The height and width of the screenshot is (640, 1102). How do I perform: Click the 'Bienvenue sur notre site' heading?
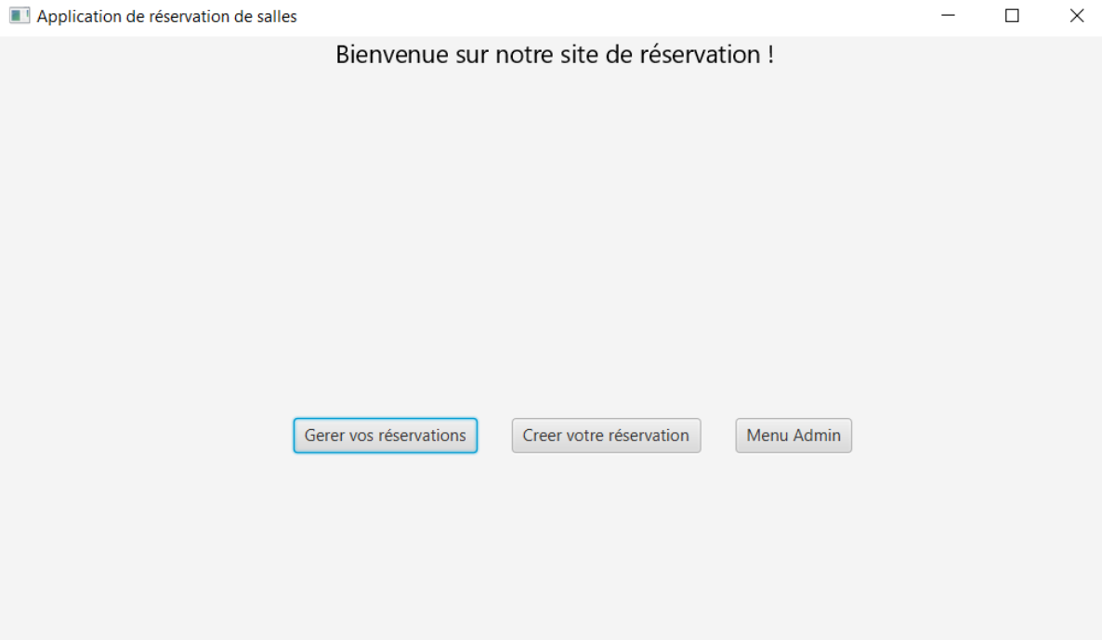coord(554,55)
